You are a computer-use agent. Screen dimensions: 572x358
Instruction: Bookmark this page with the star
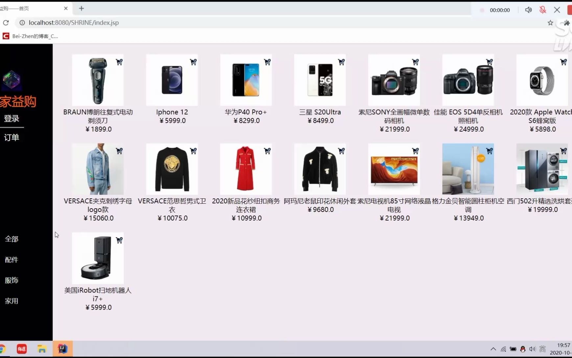tap(550, 23)
